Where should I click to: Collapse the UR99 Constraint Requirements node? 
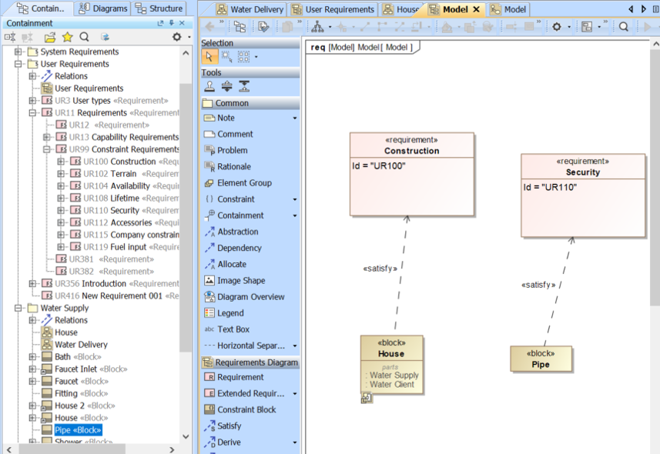point(47,149)
